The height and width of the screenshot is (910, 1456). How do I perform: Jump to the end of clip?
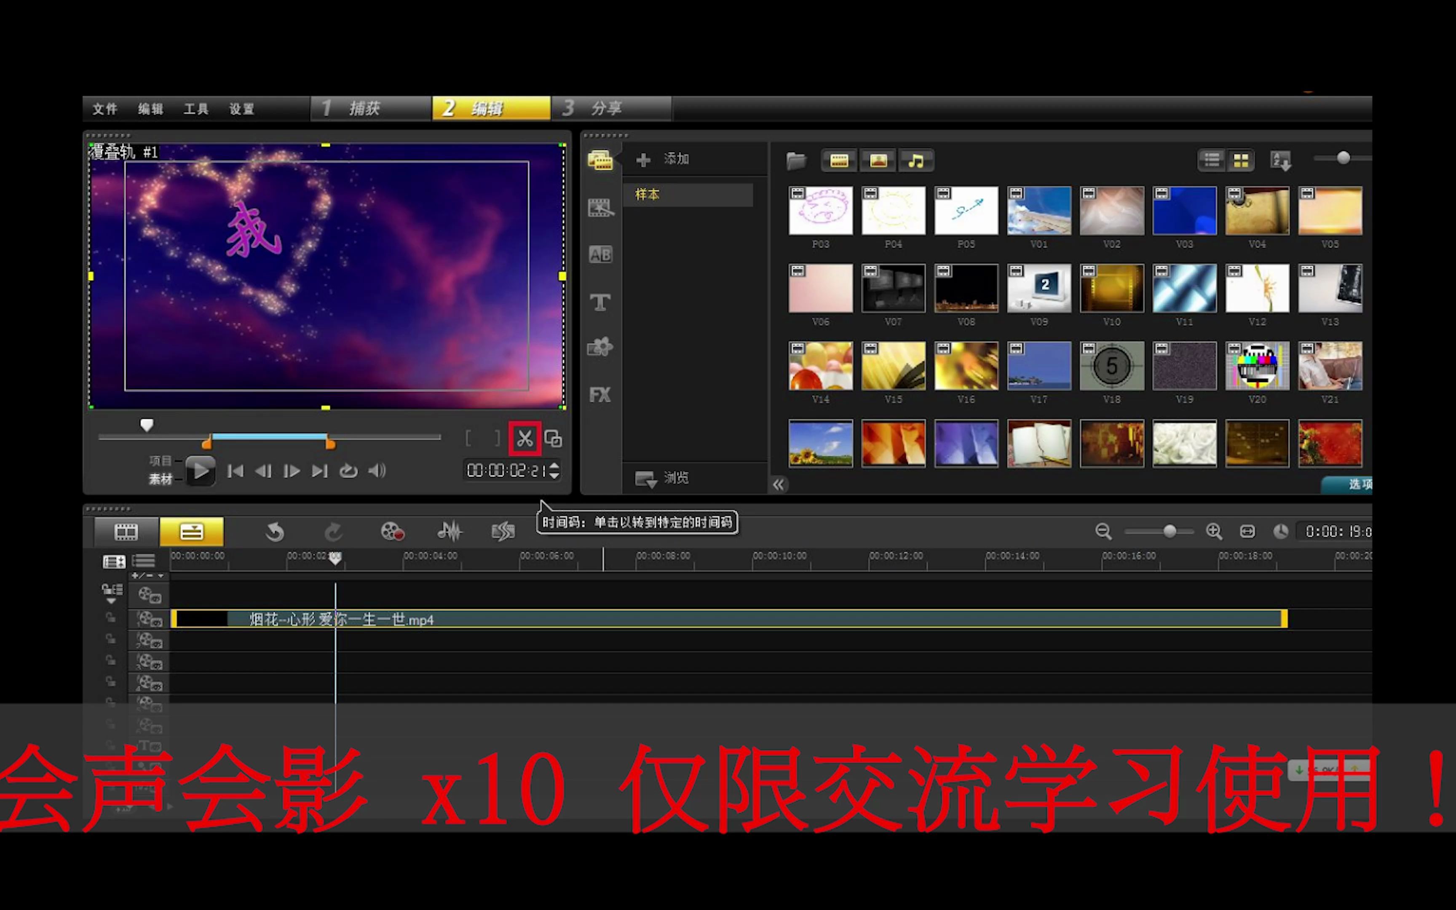[319, 471]
